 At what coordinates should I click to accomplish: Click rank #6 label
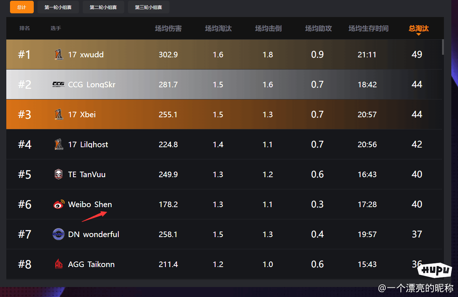(x=25, y=205)
